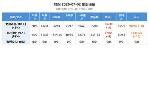Viewport: 149px width, 111px height.
Task: Select the 商圈/站点 column header
Action: (x=16, y=17)
